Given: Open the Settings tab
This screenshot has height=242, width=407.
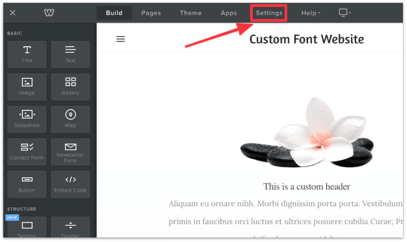Looking at the screenshot, I should [269, 13].
